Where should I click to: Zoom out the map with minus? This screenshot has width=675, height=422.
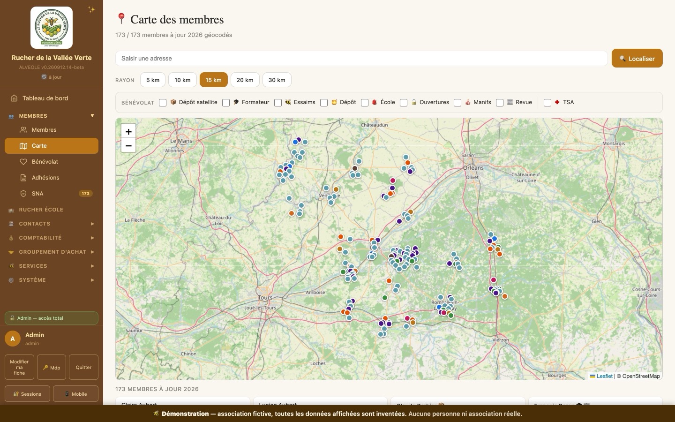coord(128,146)
